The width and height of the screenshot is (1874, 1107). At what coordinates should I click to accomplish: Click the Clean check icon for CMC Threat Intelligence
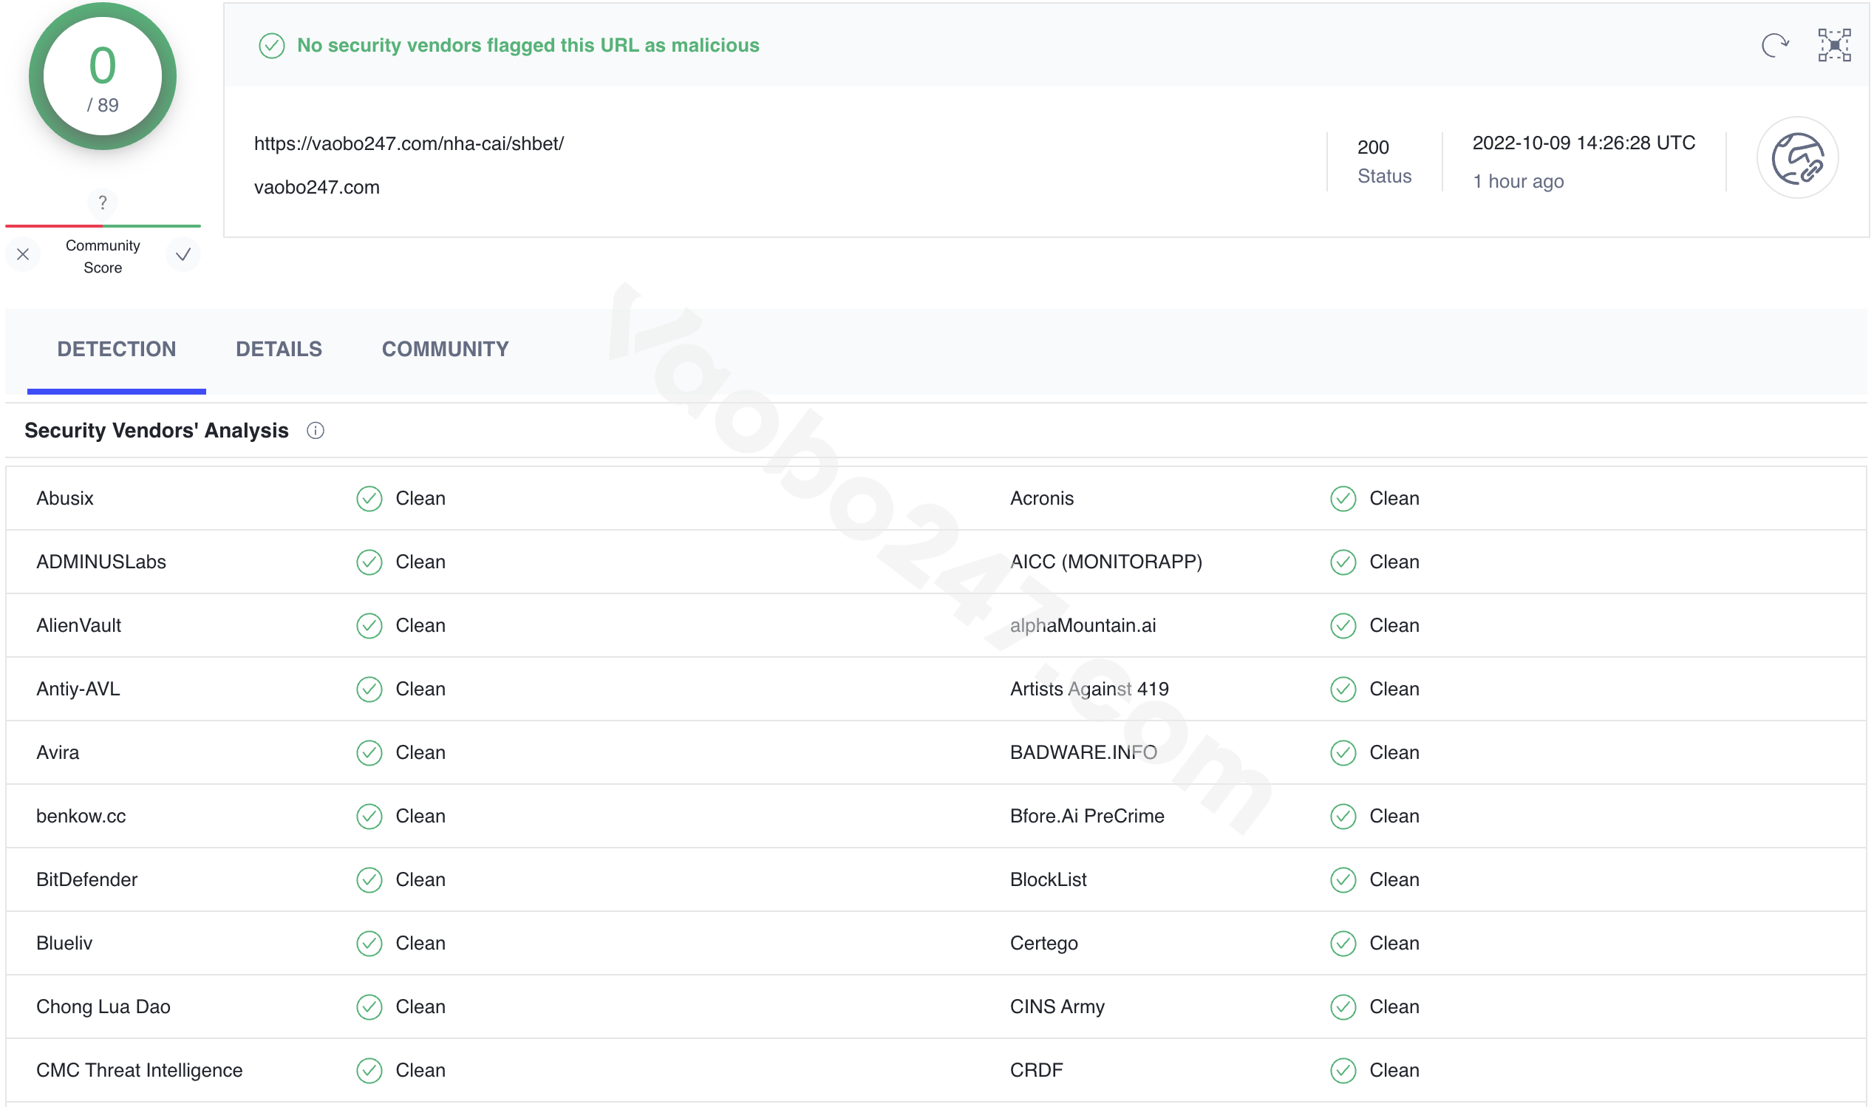click(369, 1070)
